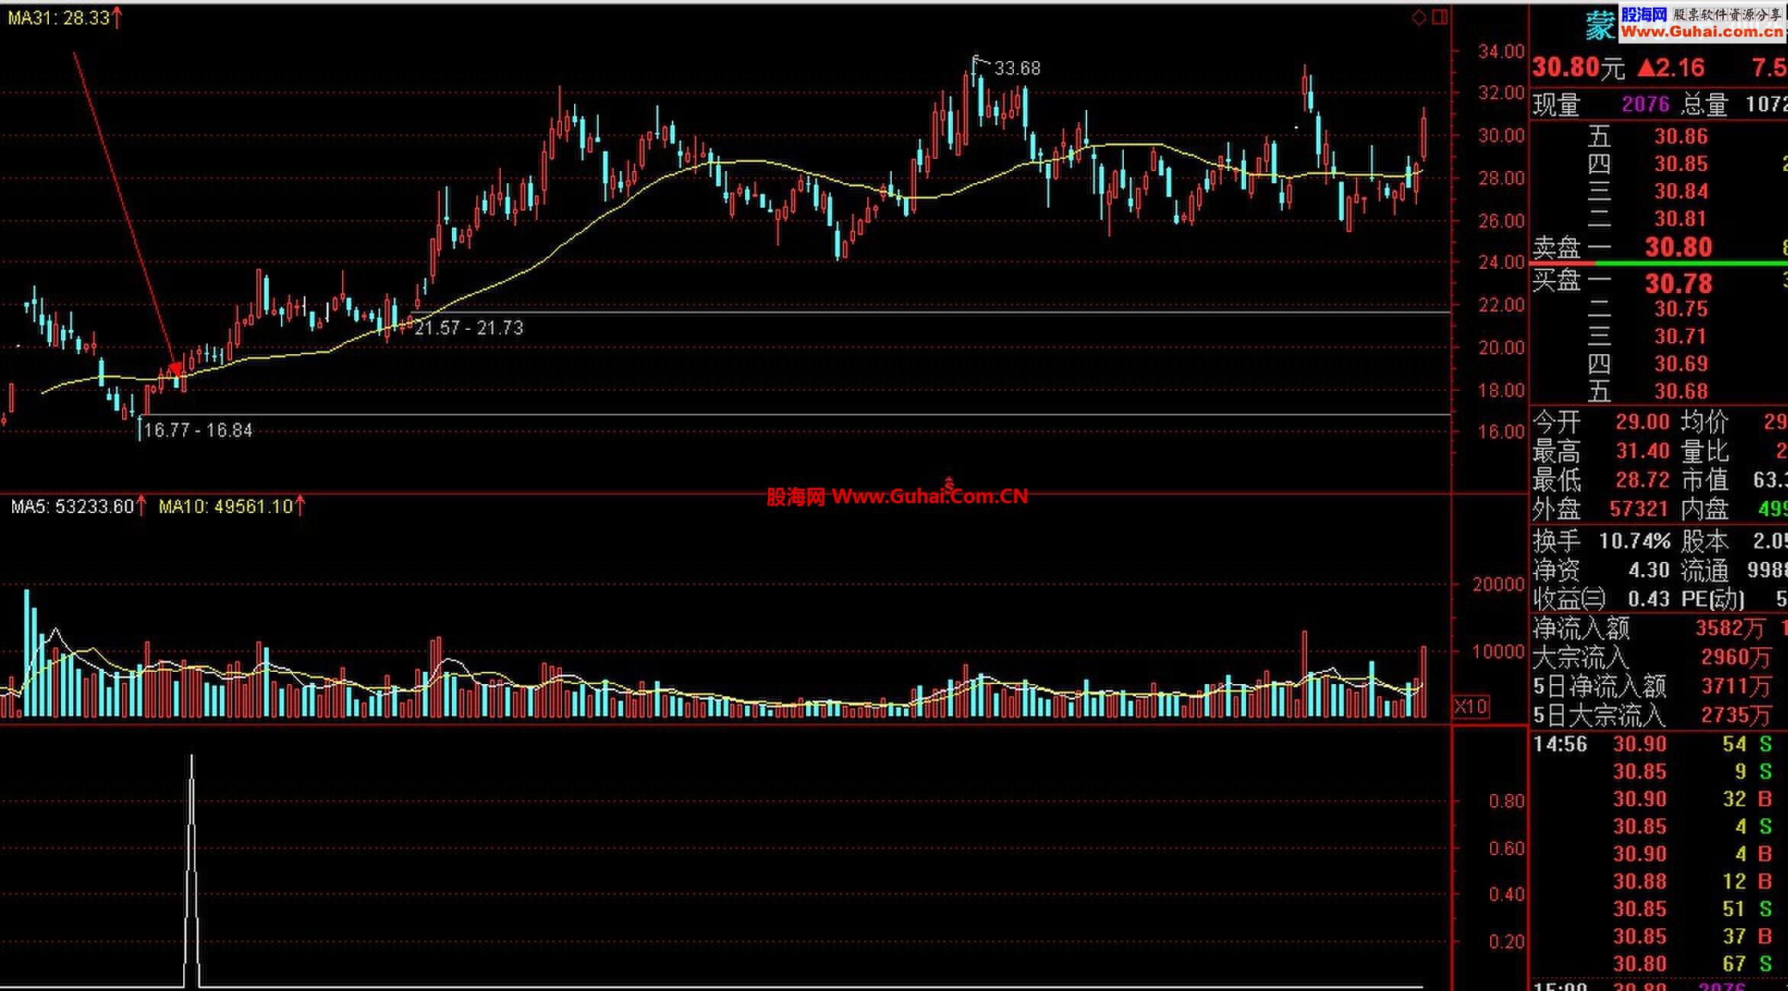Click the 市值 label
This screenshot has height=991, width=1788.
click(x=1704, y=480)
